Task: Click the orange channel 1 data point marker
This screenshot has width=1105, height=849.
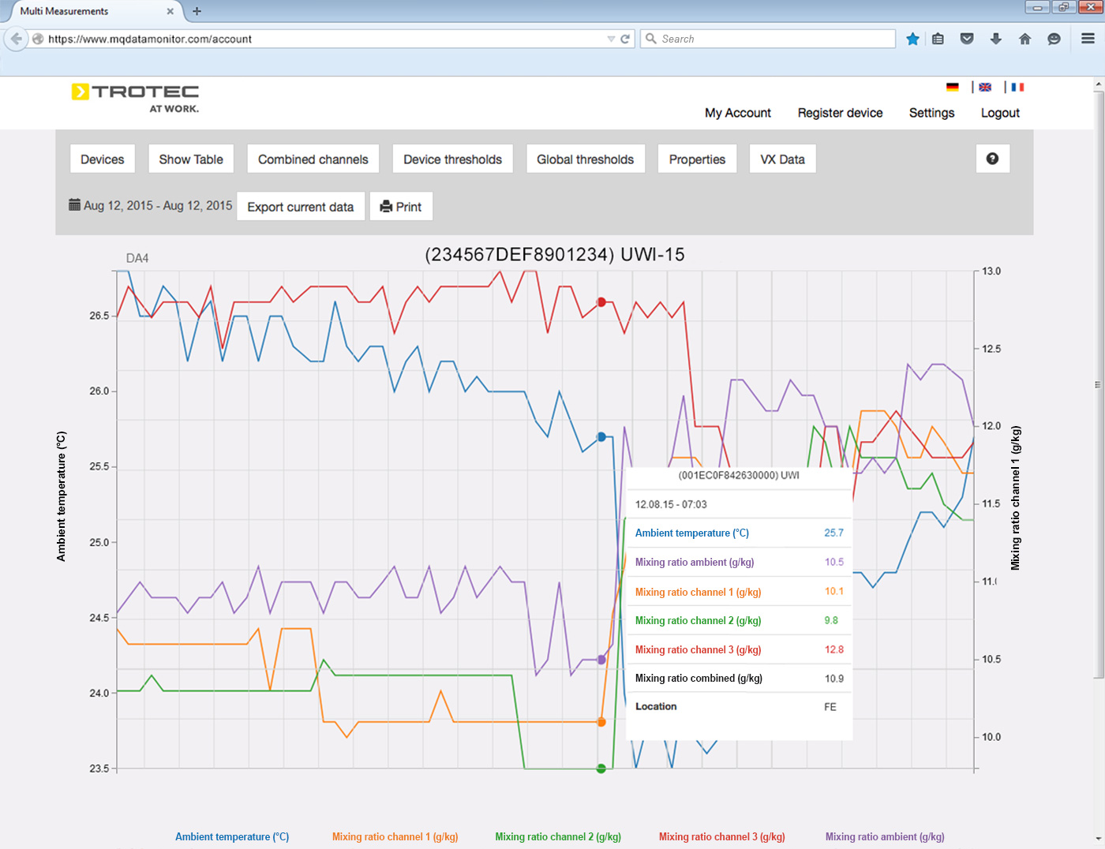Action: 601,722
